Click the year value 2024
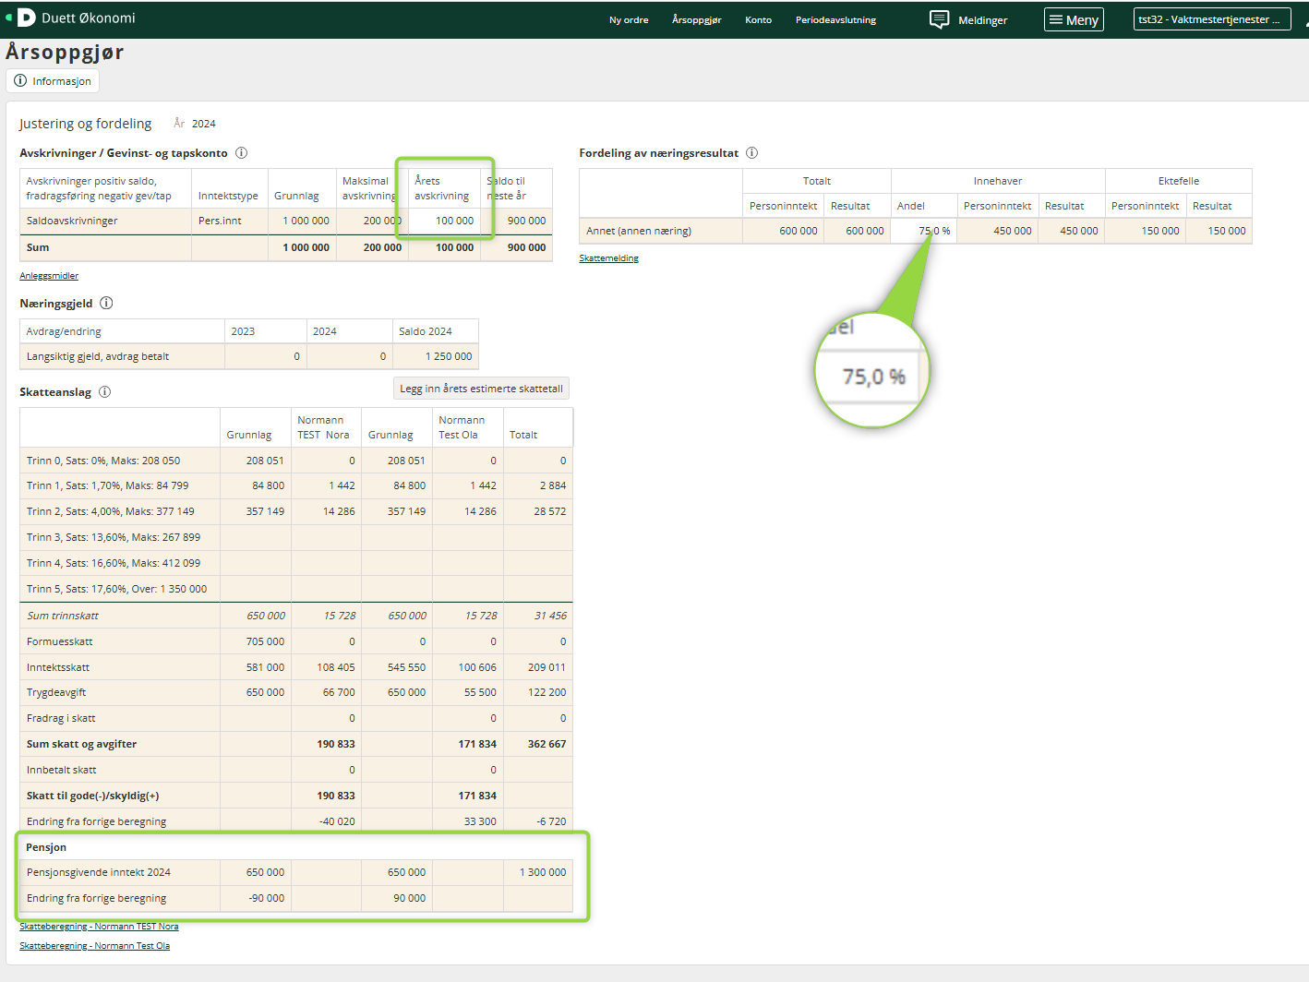 [x=204, y=124]
